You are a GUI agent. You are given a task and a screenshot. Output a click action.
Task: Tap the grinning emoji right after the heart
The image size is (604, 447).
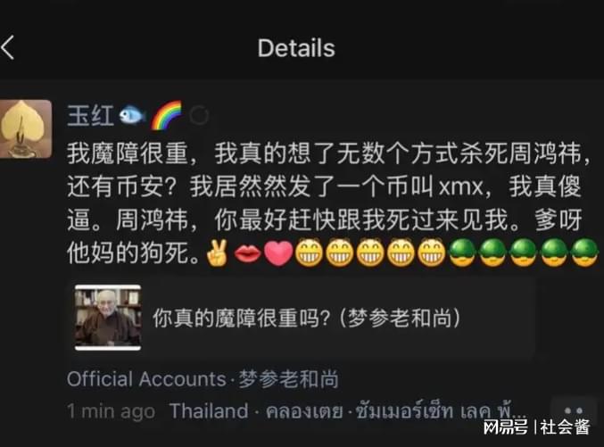pos(309,253)
